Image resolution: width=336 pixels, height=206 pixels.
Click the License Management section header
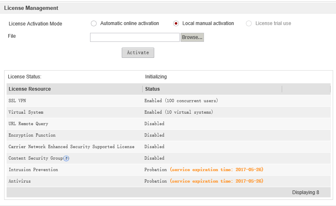31,8
